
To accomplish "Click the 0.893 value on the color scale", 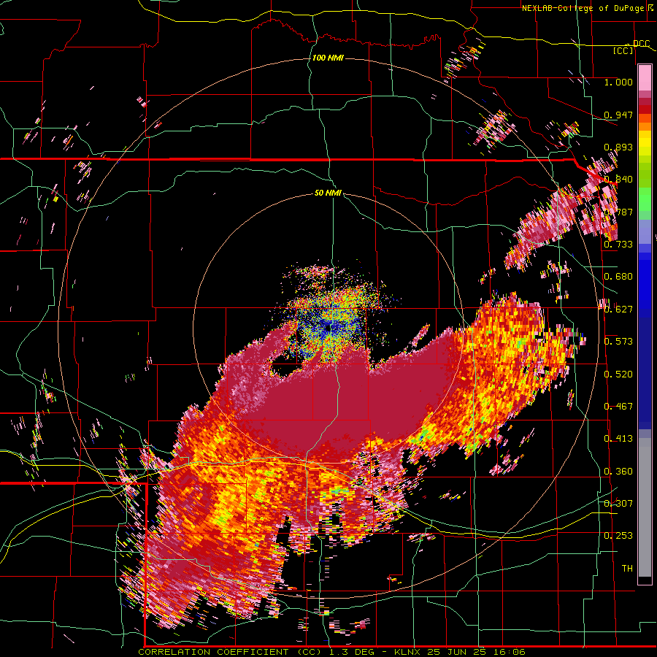I will 618,147.
